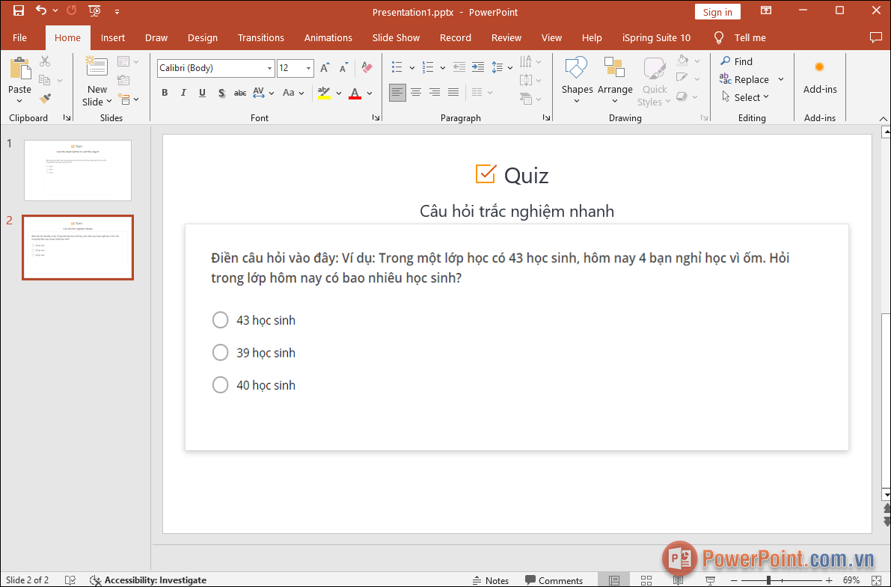Apply text shadow
This screenshot has height=587, width=891.
(x=221, y=93)
